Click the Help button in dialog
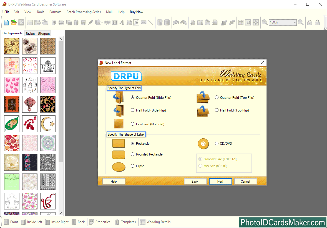Screen dimensions: 327x228 (x=114, y=182)
